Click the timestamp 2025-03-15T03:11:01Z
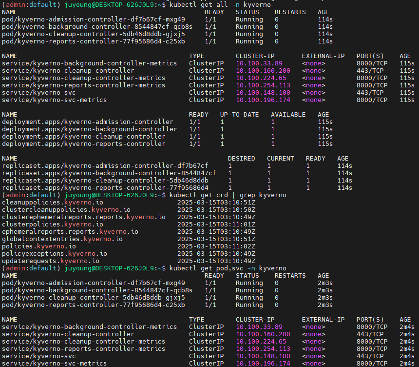This screenshot has height=367, width=419. click(216, 224)
